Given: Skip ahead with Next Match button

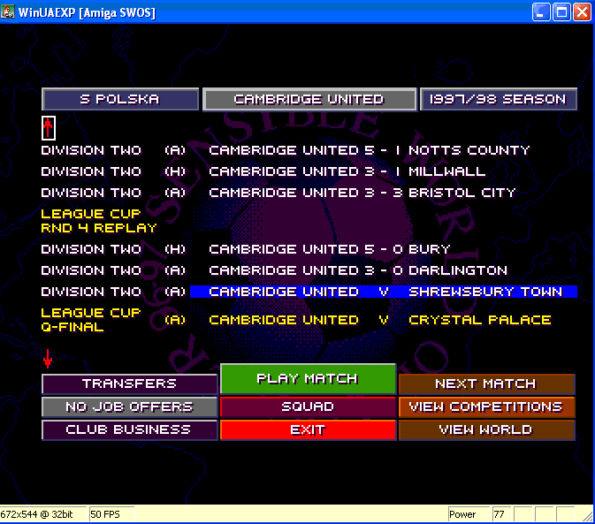Looking at the screenshot, I should [485, 384].
